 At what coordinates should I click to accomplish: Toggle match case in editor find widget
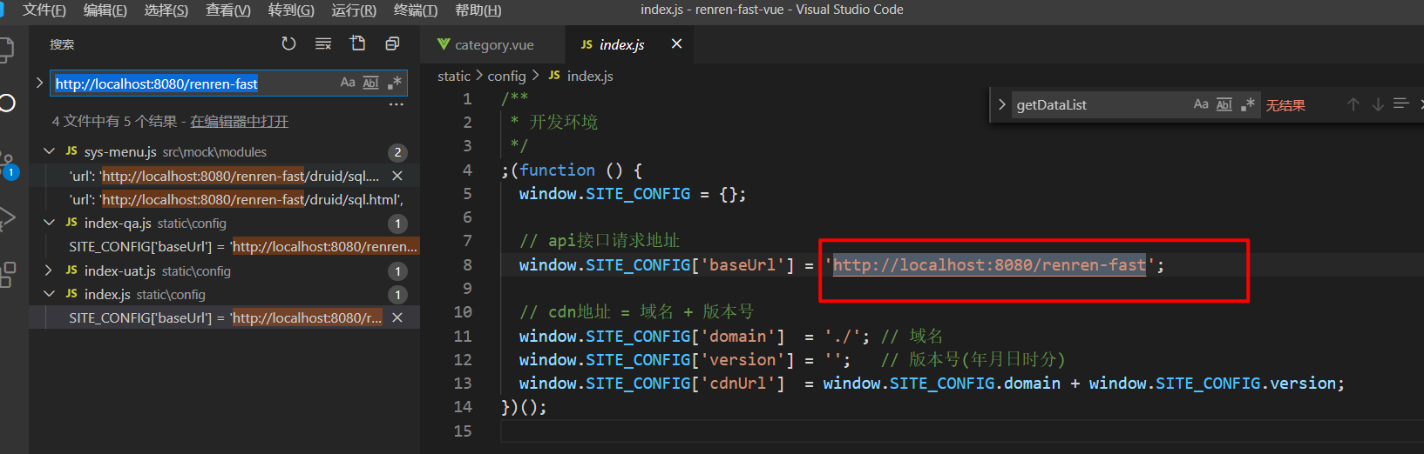(x=1201, y=104)
